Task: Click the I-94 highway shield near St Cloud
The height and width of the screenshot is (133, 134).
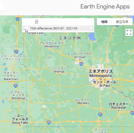Action: [x=81, y=64]
